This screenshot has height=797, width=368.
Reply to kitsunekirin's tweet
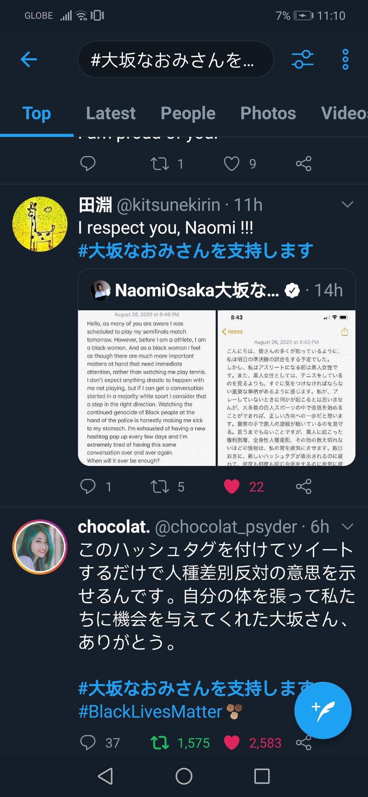[89, 487]
